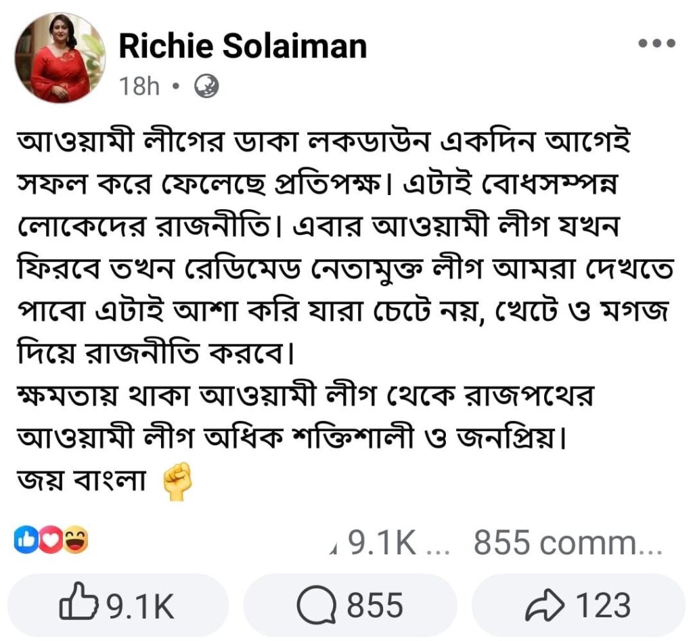
Task: Click the globe public privacy icon
Action: pyautogui.click(x=204, y=86)
